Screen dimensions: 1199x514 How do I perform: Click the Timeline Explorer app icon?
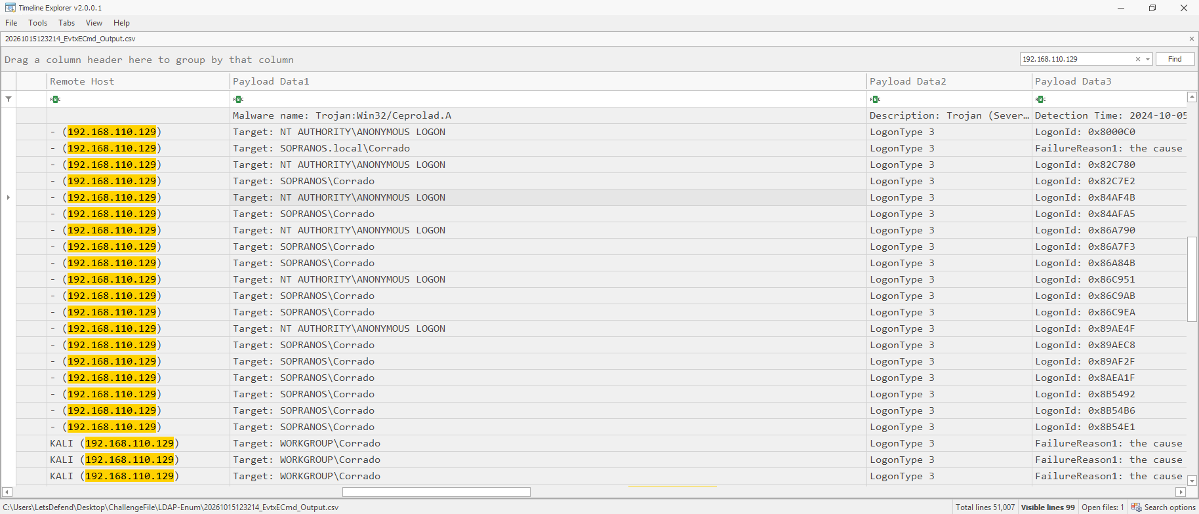pyautogui.click(x=10, y=8)
